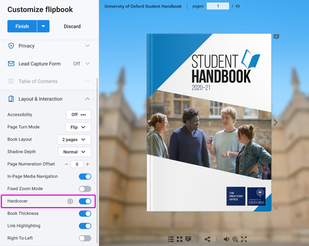
Task: Open the Book Layout dropdown
Action: pos(74,140)
